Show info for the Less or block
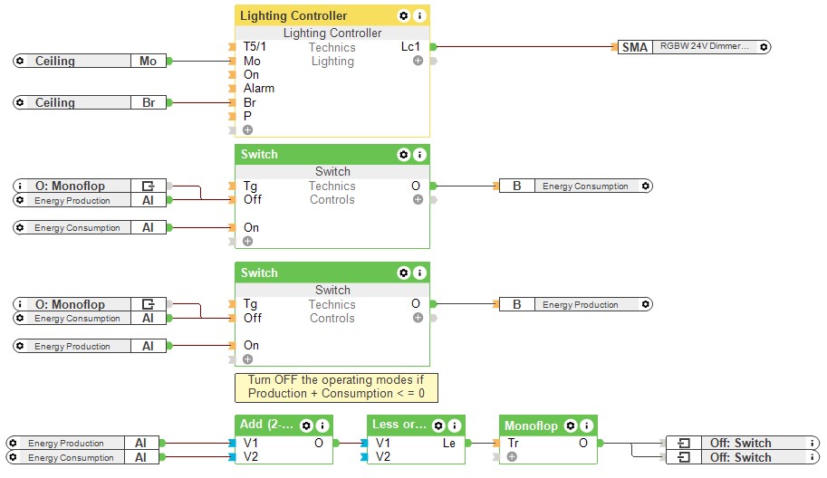Image resolution: width=827 pixels, height=478 pixels. [x=455, y=425]
